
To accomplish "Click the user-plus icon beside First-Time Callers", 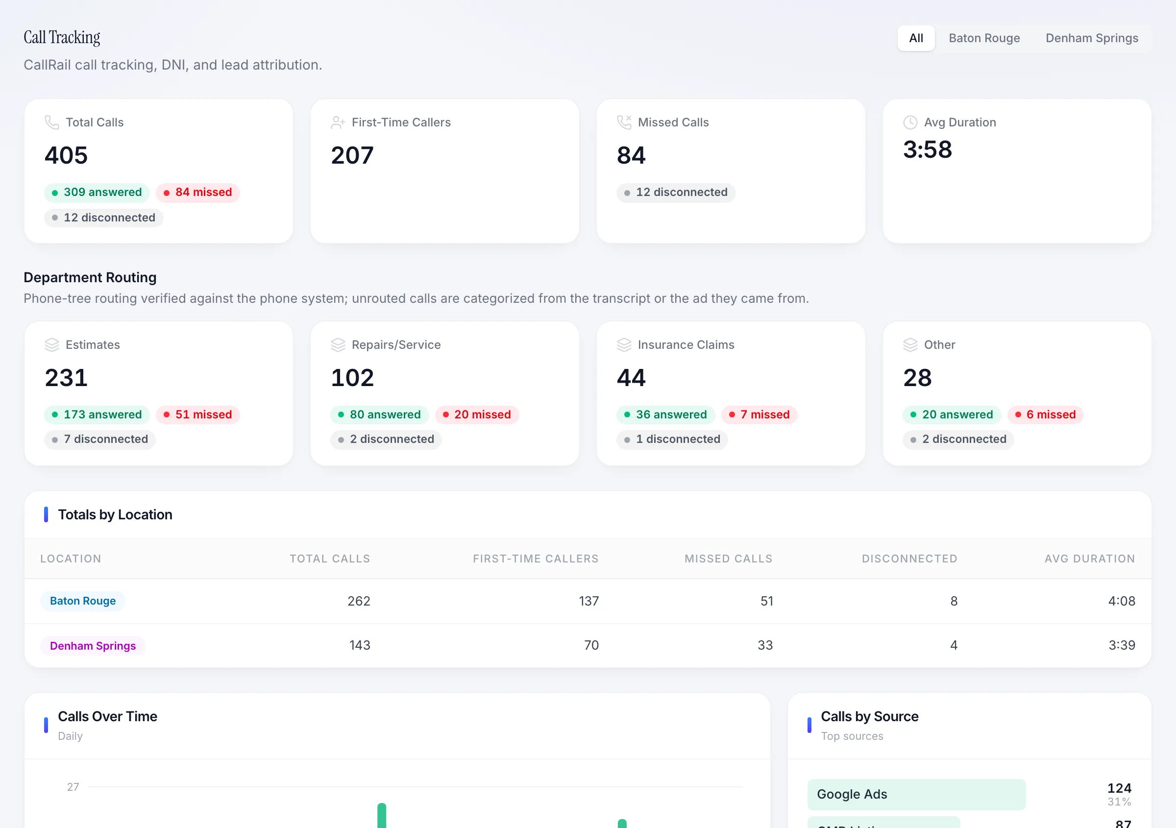I will tap(338, 122).
